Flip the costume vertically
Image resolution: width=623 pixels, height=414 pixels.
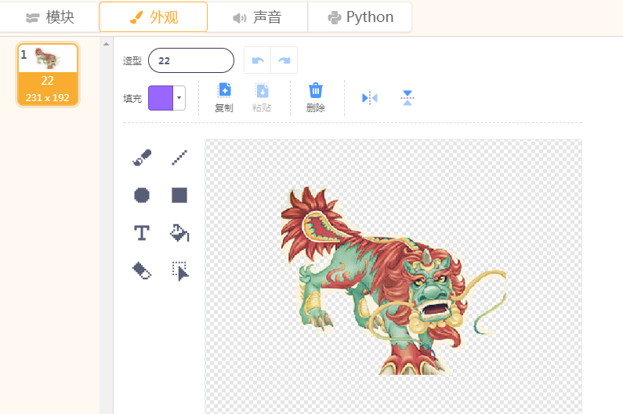pyautogui.click(x=407, y=98)
